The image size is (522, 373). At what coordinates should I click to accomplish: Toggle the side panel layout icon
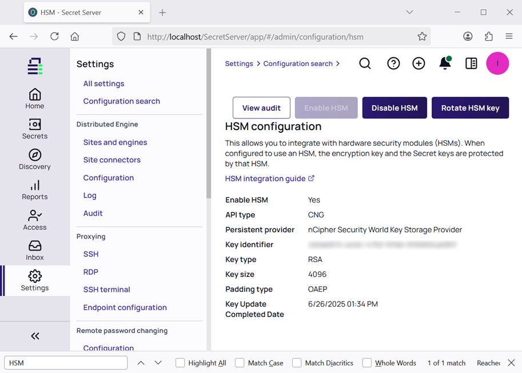coord(471,64)
